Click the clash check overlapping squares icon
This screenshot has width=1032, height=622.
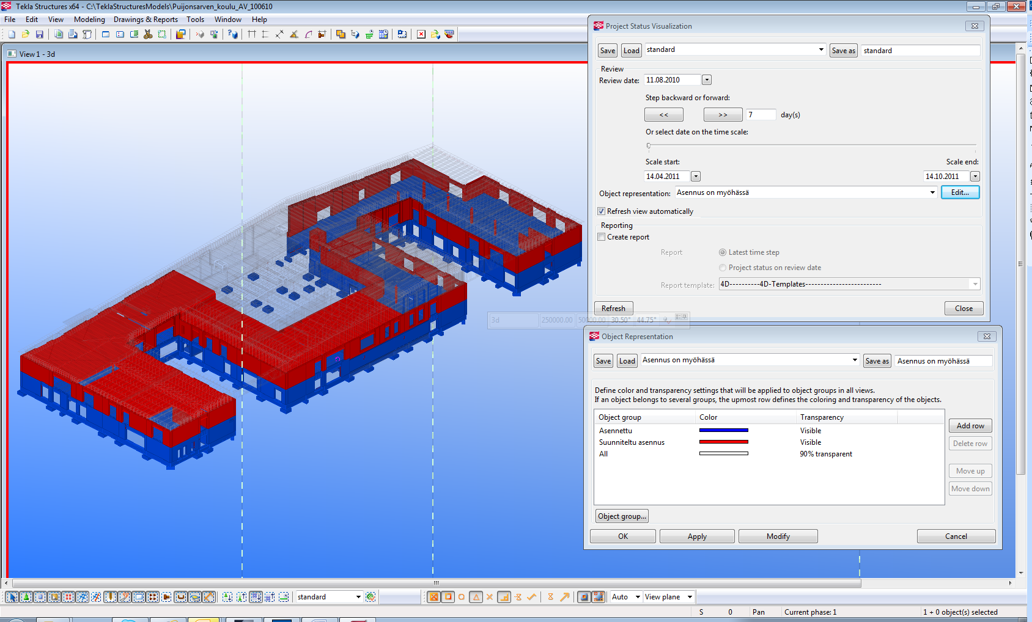341,34
